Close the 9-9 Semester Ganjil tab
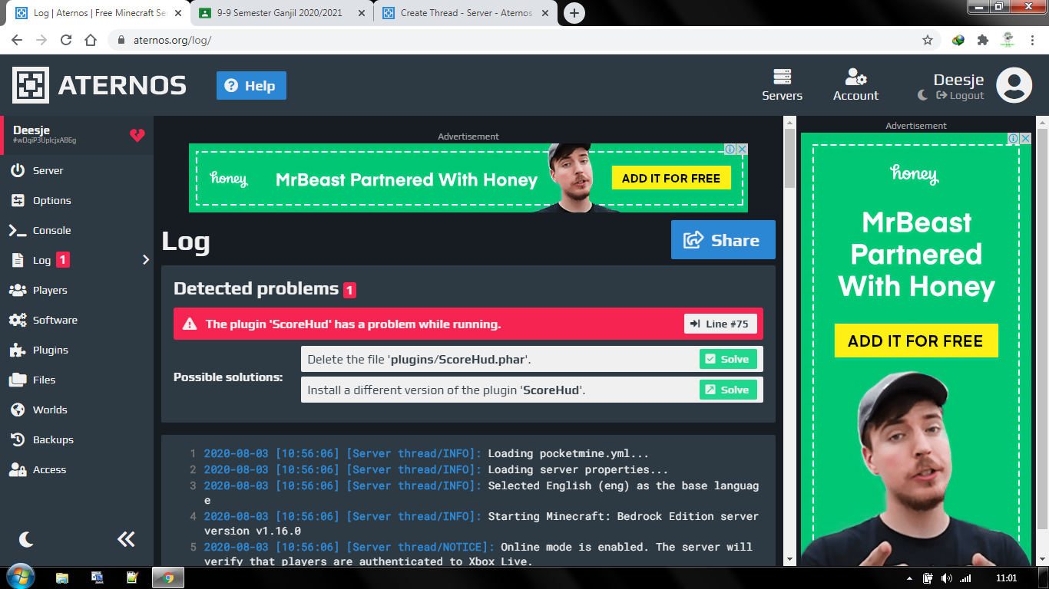This screenshot has height=589, width=1049. (x=361, y=13)
